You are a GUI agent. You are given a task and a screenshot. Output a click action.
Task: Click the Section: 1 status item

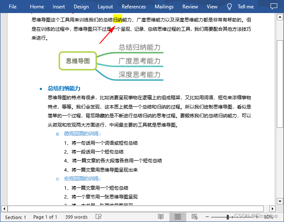tap(16, 217)
